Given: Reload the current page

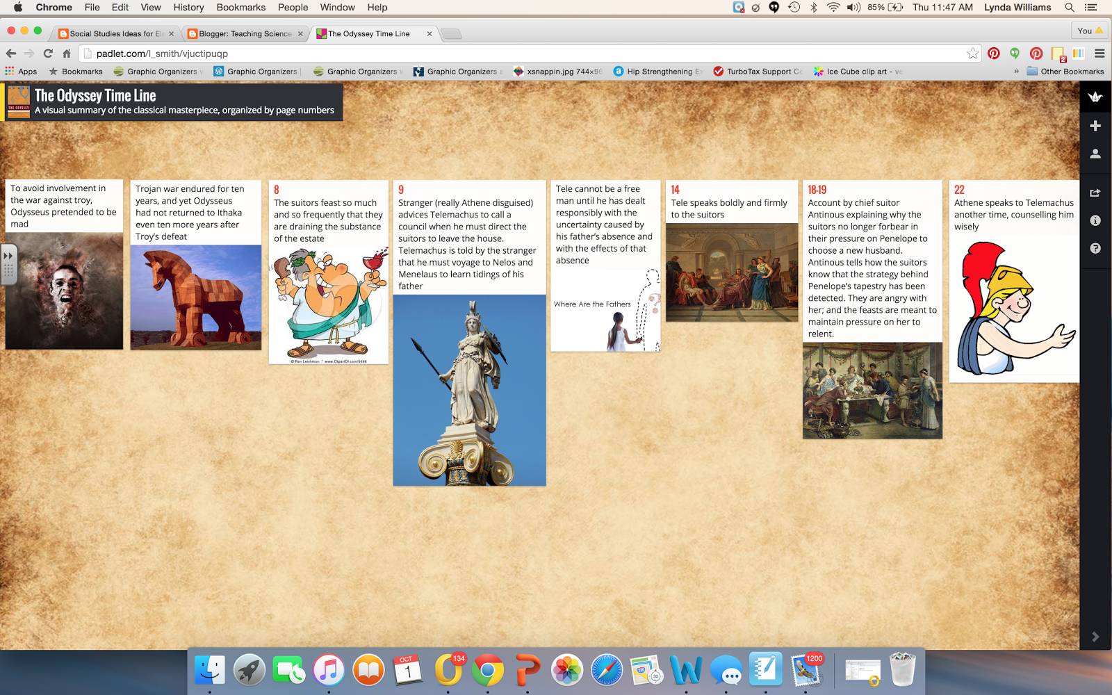Looking at the screenshot, I should 47,53.
